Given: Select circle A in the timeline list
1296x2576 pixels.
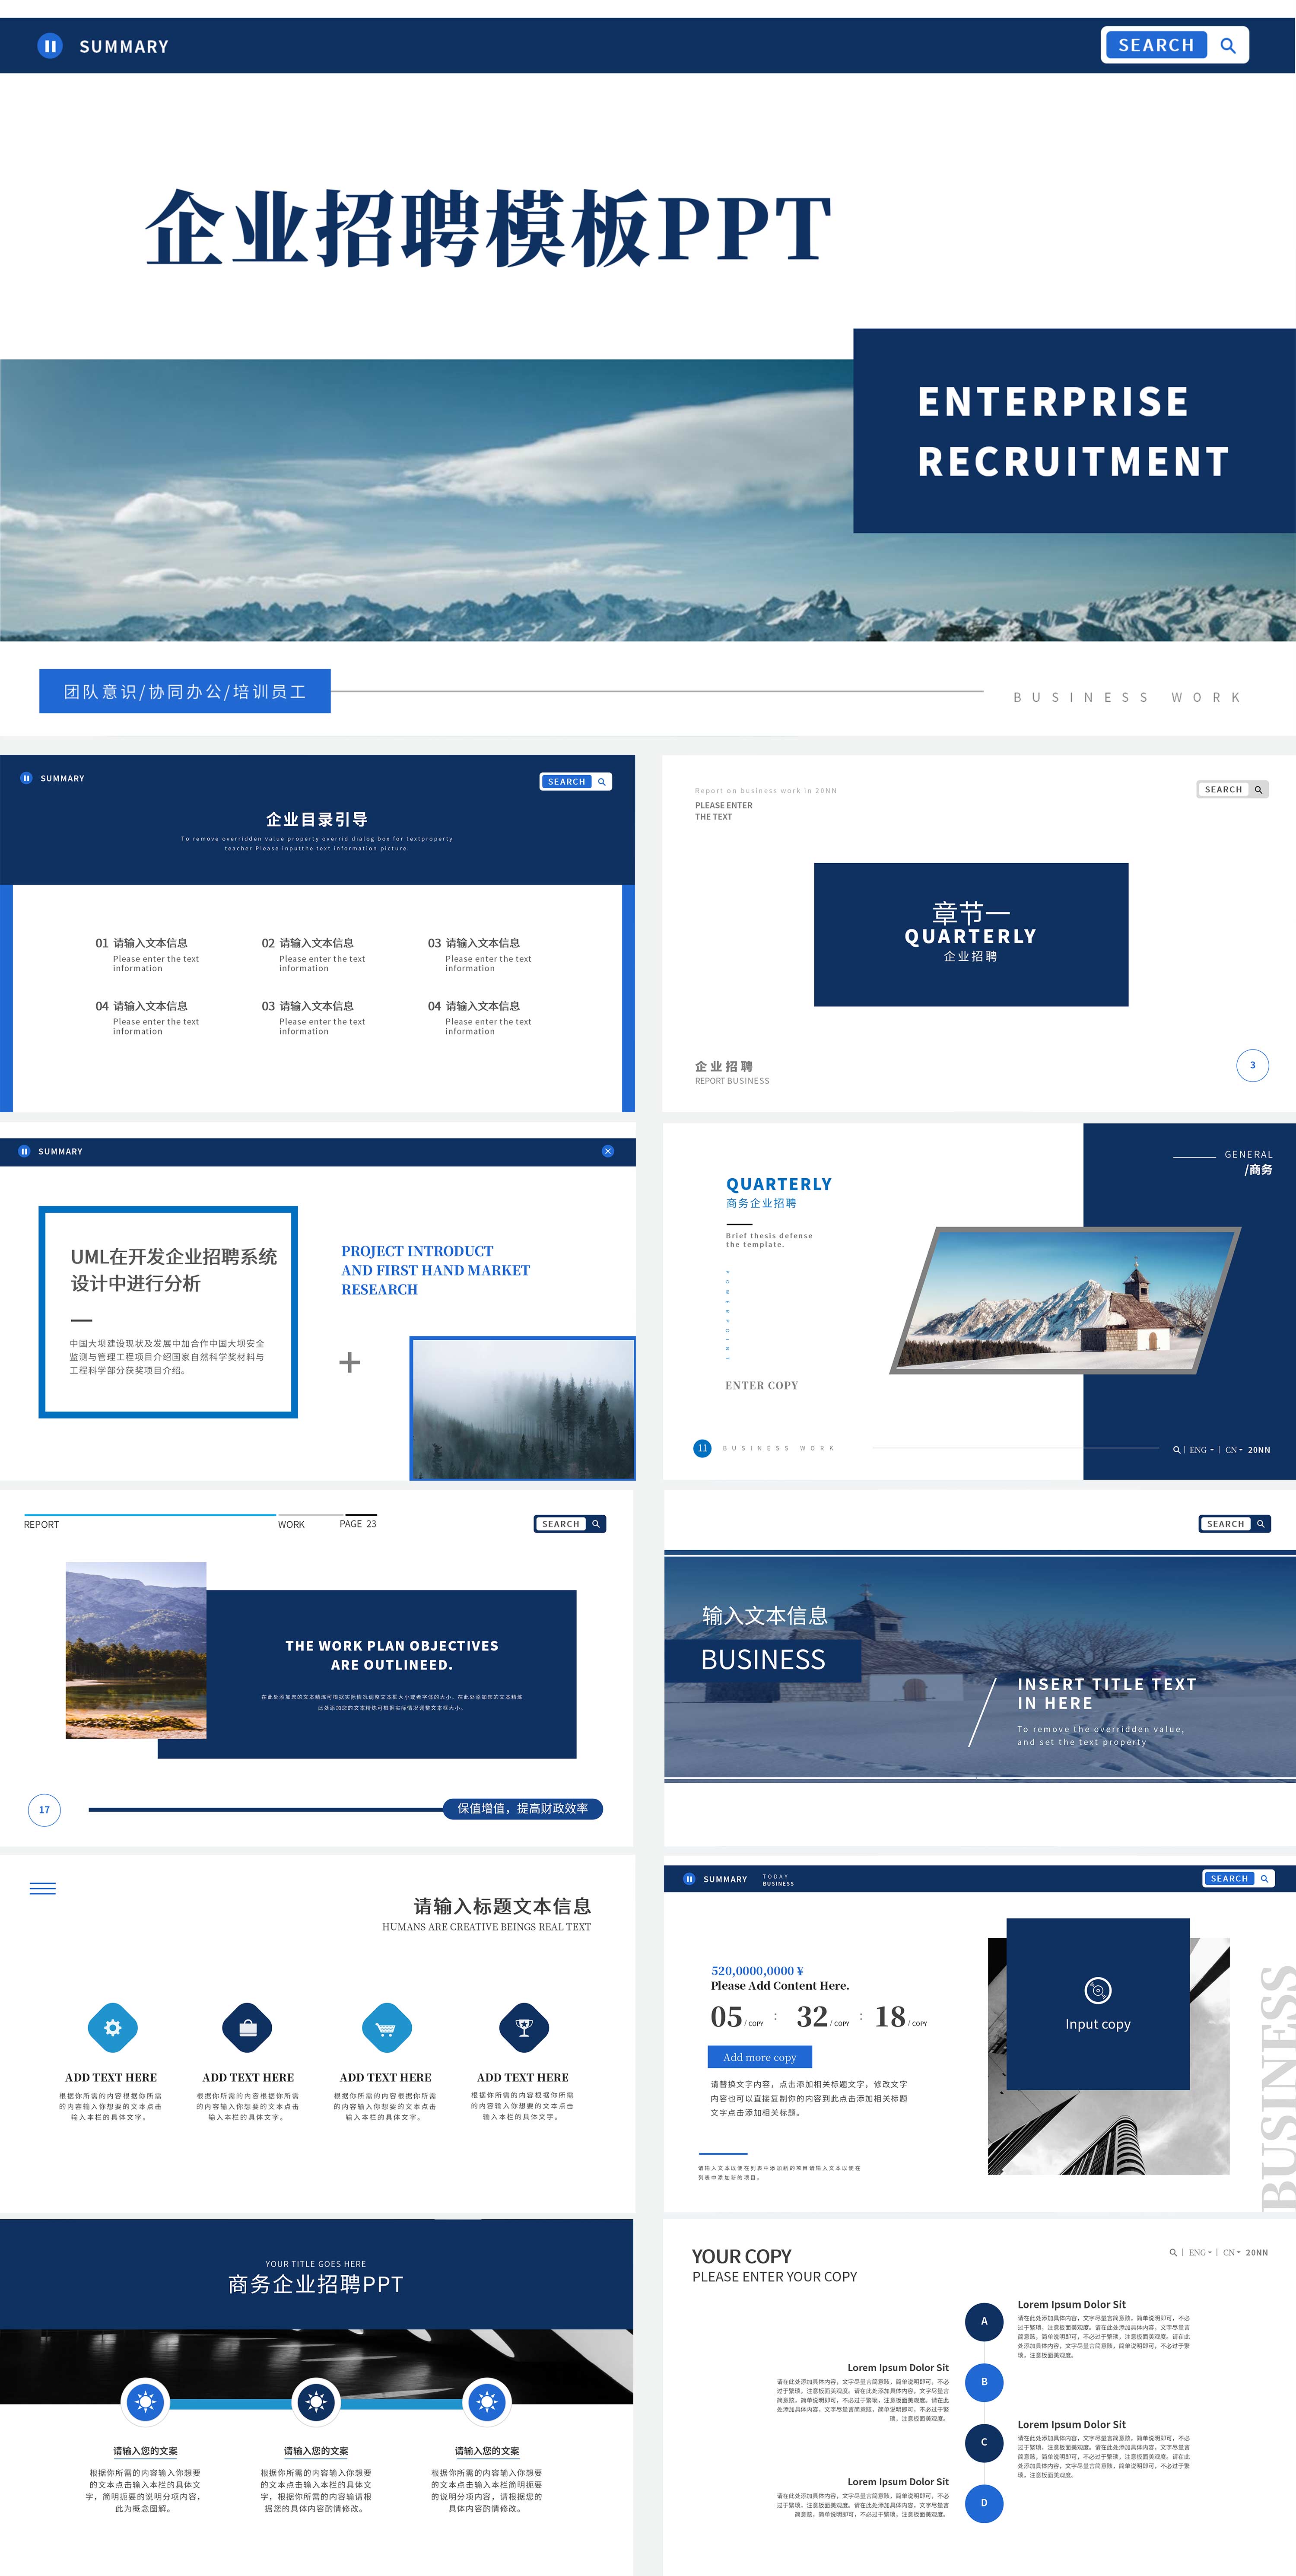Looking at the screenshot, I should (x=984, y=2321).
